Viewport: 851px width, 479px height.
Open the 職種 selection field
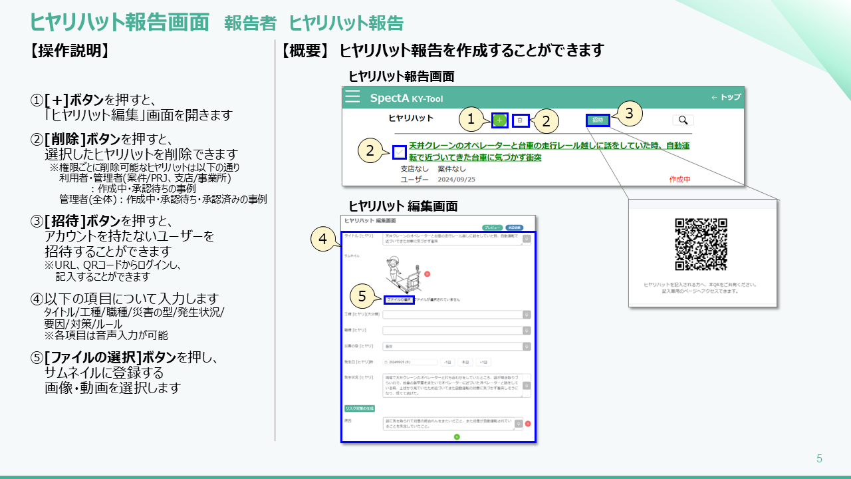(455, 330)
